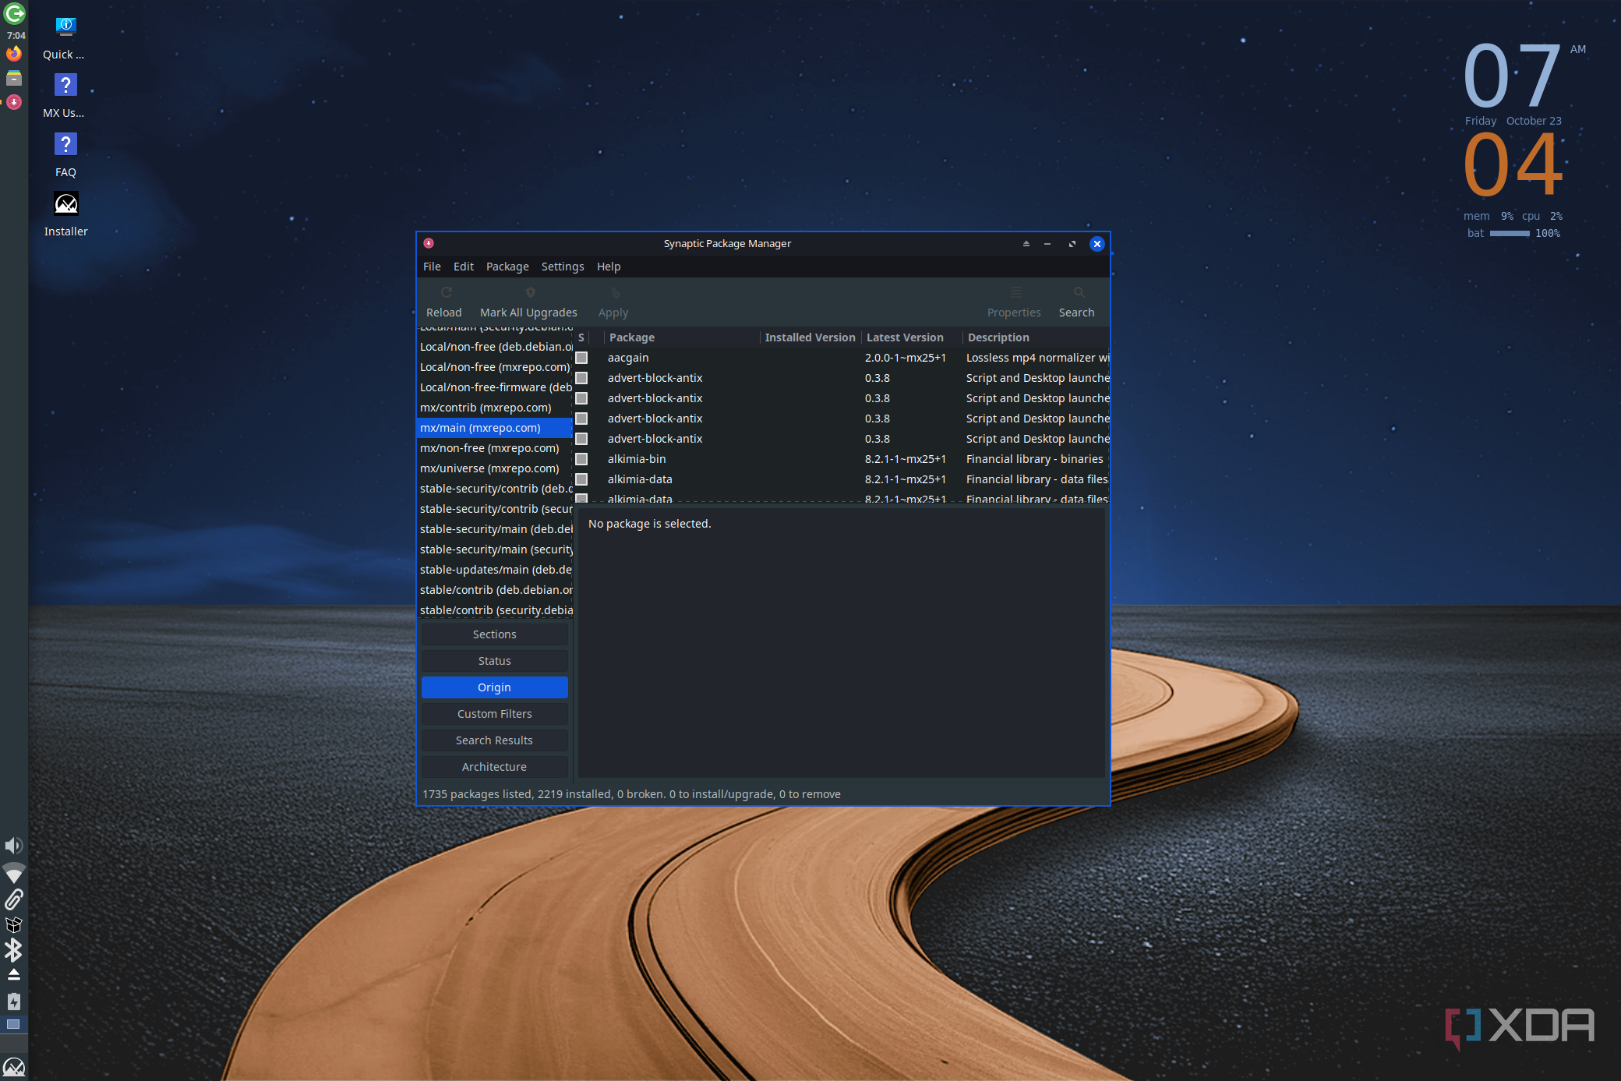Screen dimensions: 1621x1081
Task: Click 'Lossless mp4 normalizer' description cell
Action: point(1037,358)
